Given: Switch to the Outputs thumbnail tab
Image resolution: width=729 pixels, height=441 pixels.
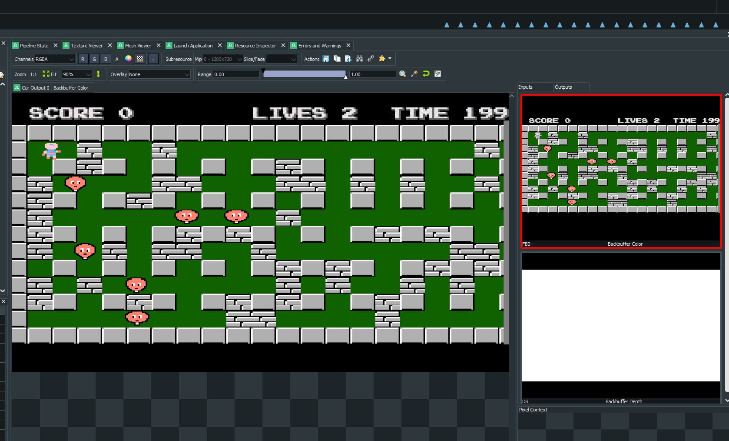Looking at the screenshot, I should [571, 87].
